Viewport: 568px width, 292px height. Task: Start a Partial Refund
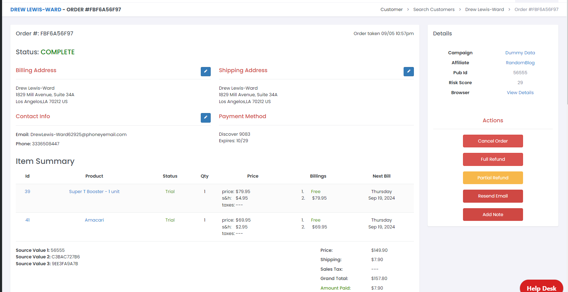492,178
